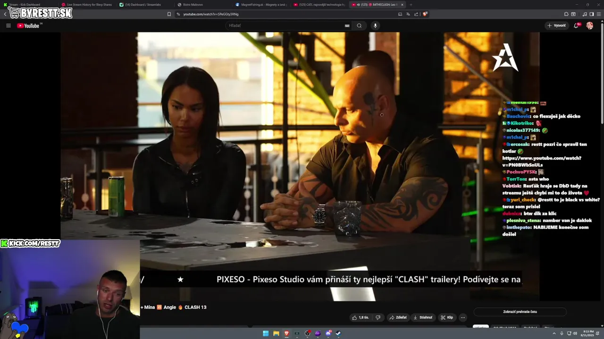Open Discord from the taskbar

328,333
